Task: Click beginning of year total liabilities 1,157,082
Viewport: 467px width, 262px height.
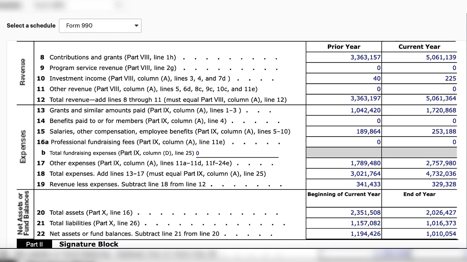Action: click(x=365, y=223)
